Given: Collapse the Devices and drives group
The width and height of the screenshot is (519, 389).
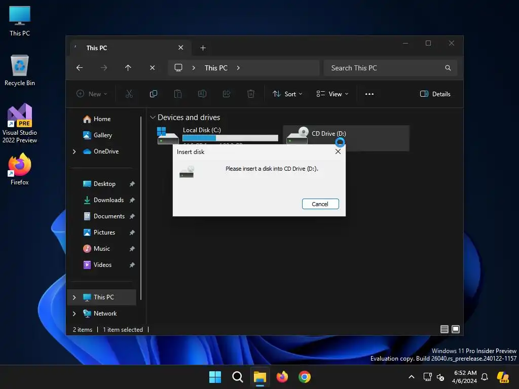Looking at the screenshot, I should click(153, 118).
